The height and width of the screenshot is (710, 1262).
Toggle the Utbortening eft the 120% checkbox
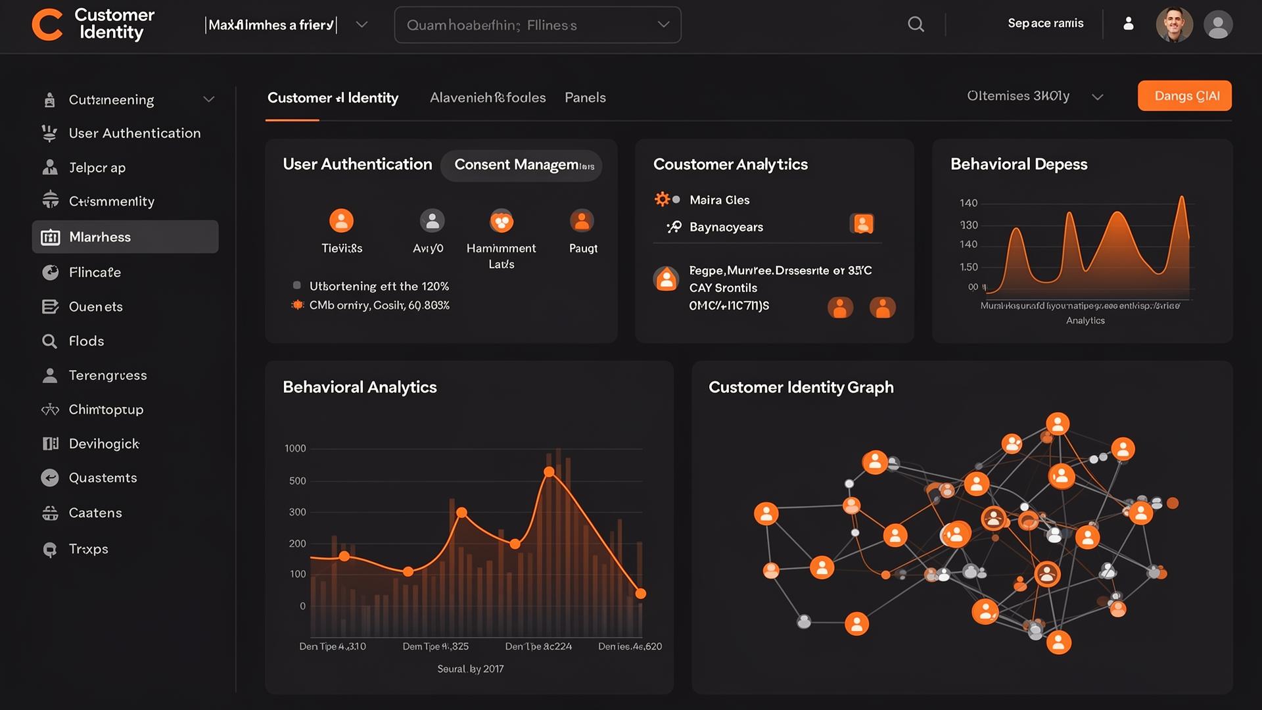click(x=297, y=285)
